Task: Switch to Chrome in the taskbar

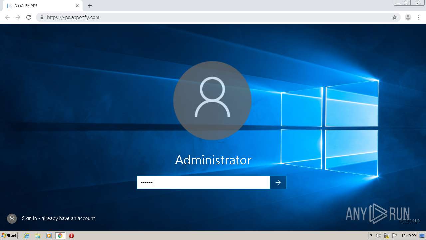Action: 60,236
